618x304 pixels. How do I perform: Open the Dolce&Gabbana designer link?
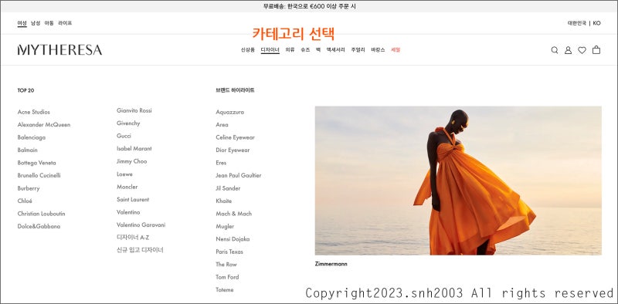pos(39,226)
